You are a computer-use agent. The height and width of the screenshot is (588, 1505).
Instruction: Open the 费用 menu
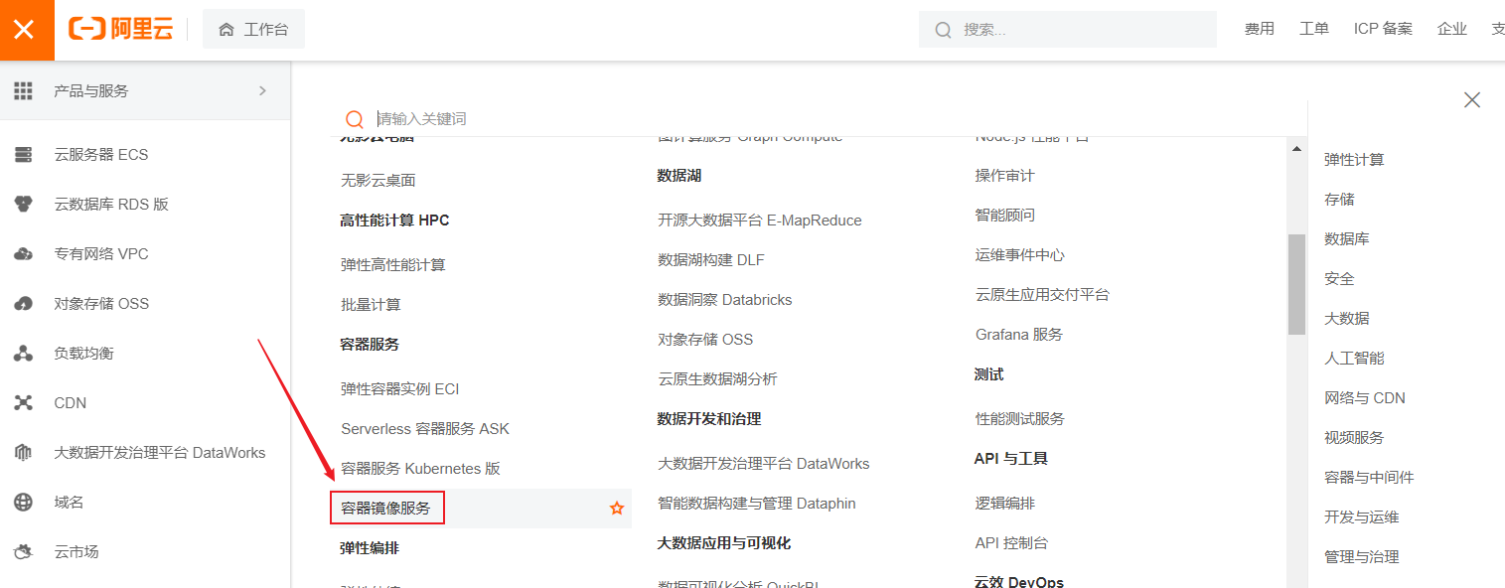coord(1260,30)
